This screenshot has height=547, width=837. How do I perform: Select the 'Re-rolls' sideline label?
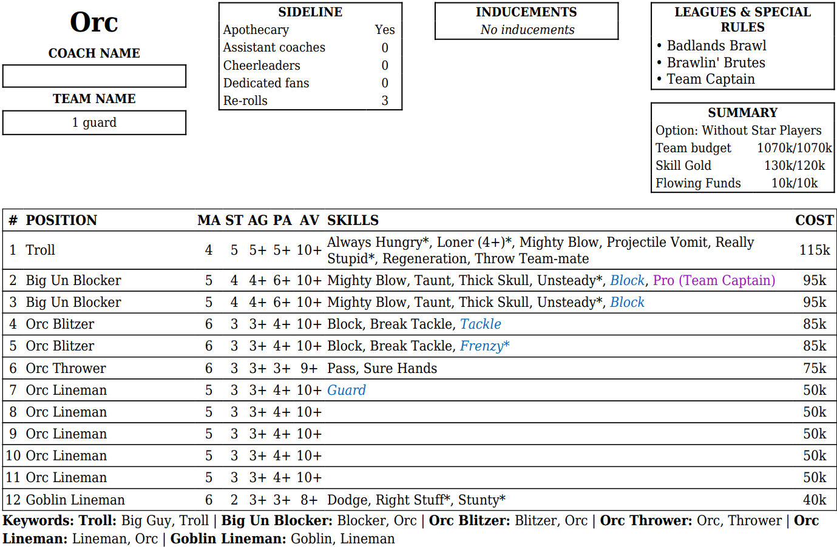pos(245,101)
